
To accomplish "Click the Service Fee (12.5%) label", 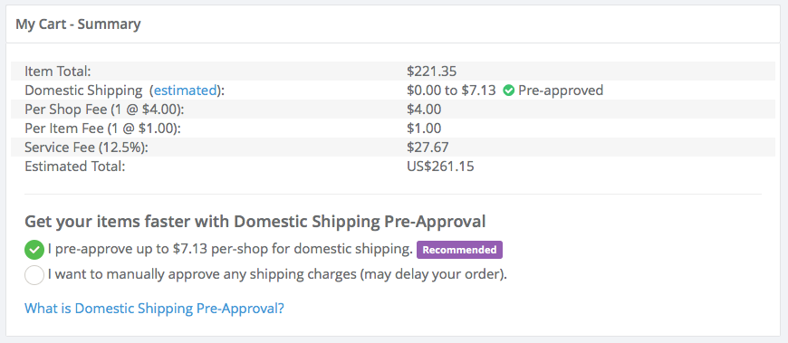I will click(x=87, y=148).
